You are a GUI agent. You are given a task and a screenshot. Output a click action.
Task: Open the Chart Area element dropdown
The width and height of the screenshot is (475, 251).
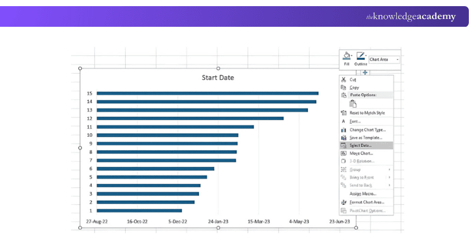384,60
